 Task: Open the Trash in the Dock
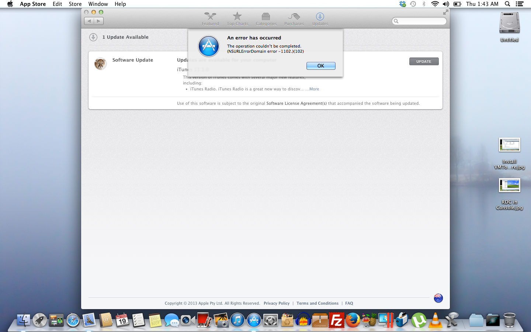tap(509, 320)
